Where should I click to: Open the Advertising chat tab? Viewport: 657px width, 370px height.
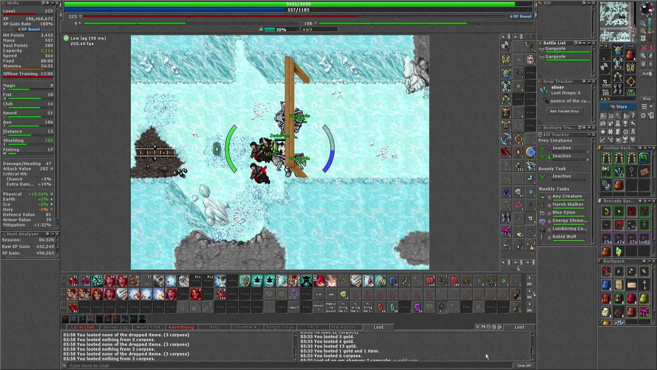coord(181,327)
